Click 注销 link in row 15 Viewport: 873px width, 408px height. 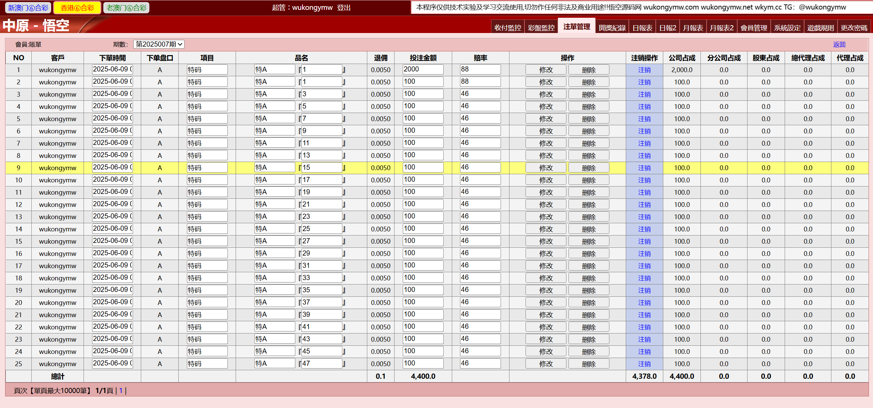click(644, 241)
